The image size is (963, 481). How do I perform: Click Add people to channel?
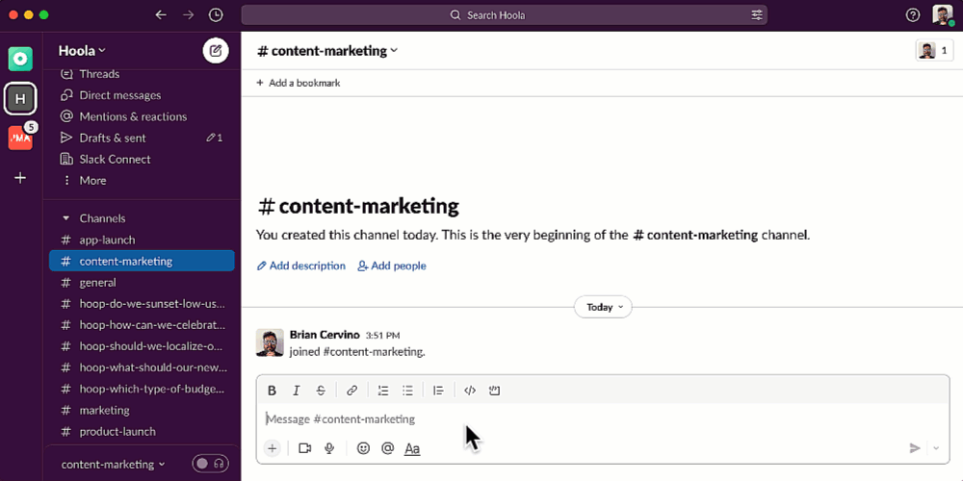392,266
